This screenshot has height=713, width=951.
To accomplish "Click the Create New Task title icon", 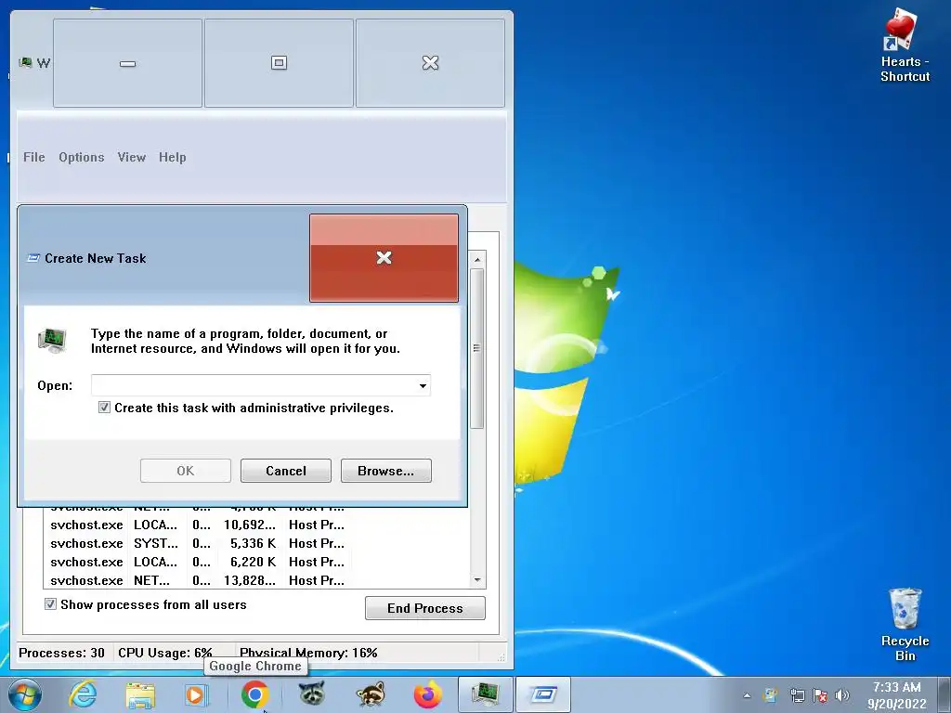I will [x=33, y=258].
